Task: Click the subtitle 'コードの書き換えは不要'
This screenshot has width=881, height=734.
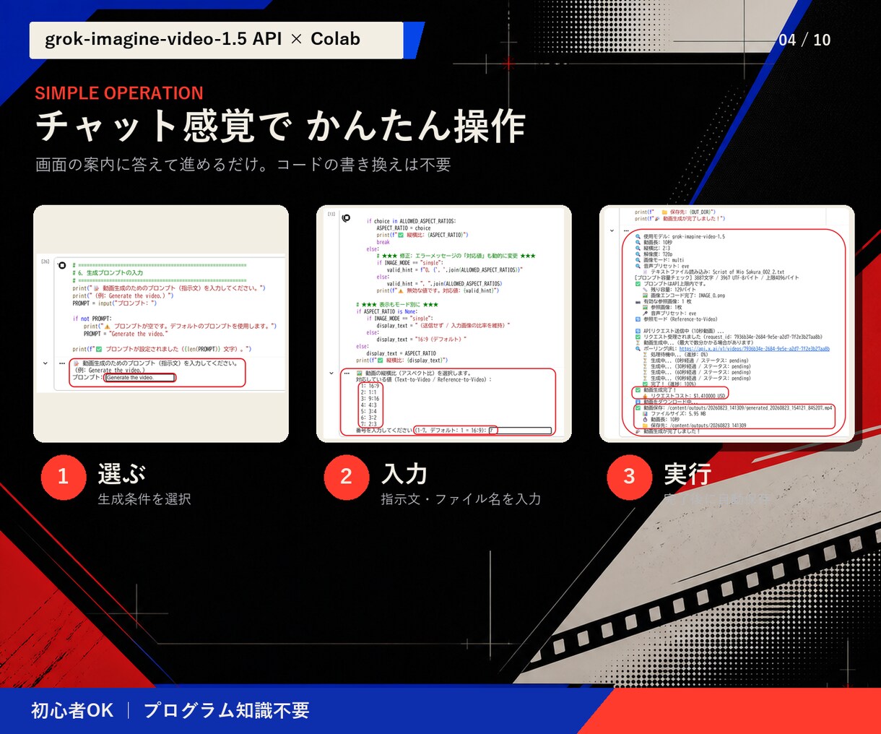Action: pos(364,165)
